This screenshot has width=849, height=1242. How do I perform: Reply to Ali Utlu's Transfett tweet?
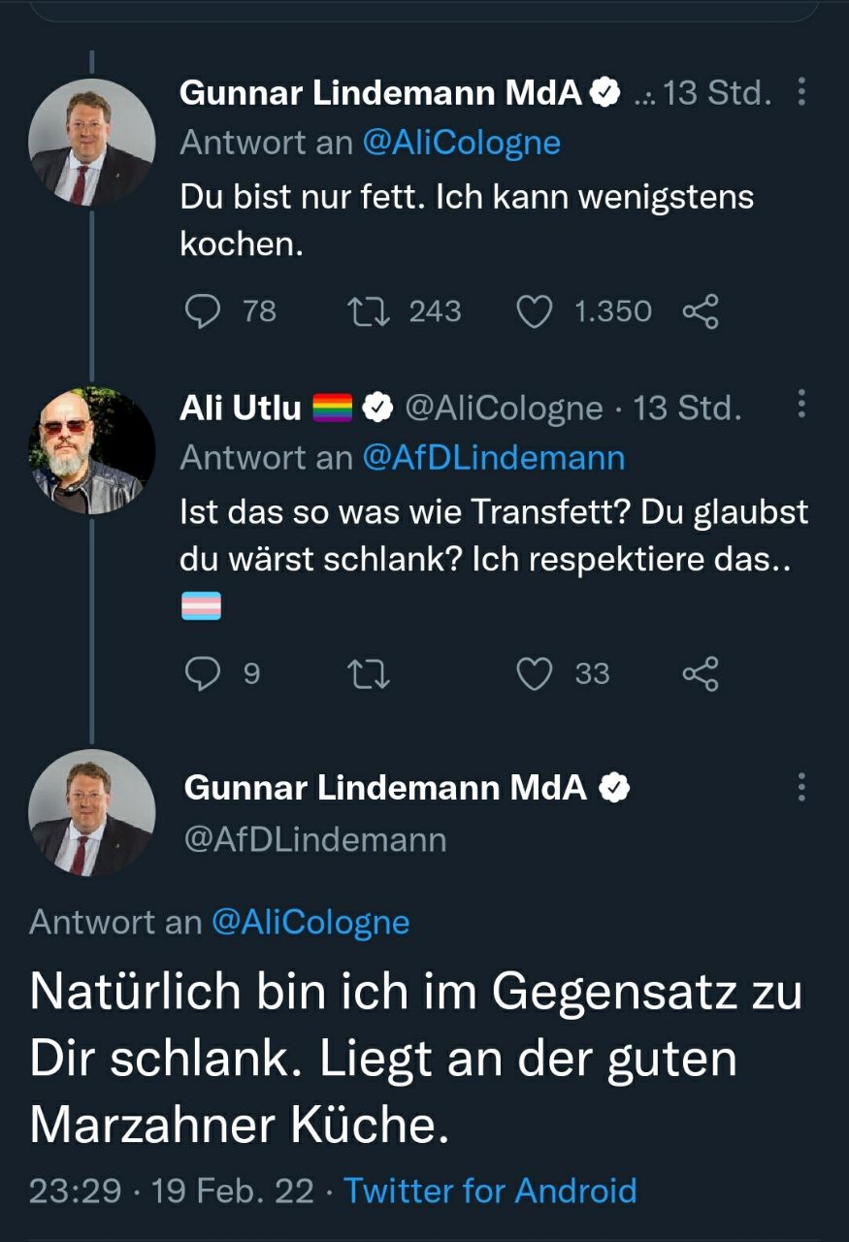tap(203, 673)
